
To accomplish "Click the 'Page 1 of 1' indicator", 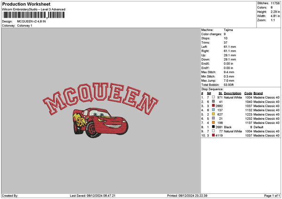I will point(272,196).
